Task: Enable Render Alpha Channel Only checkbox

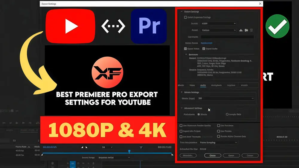Action: [x=219, y=136]
